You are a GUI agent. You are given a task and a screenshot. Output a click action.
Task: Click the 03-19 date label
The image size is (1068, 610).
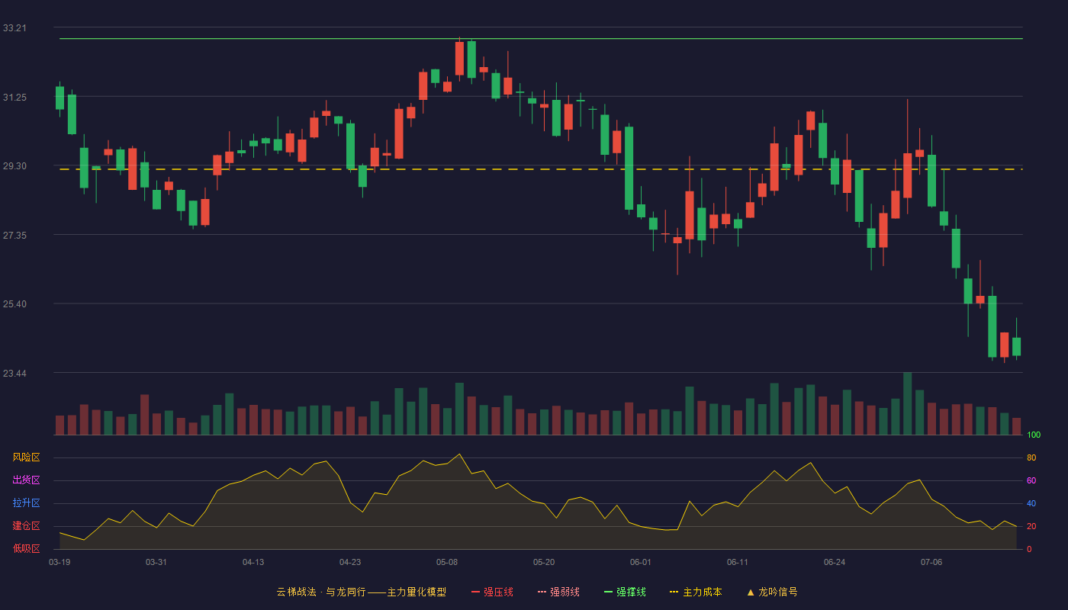click(x=60, y=562)
